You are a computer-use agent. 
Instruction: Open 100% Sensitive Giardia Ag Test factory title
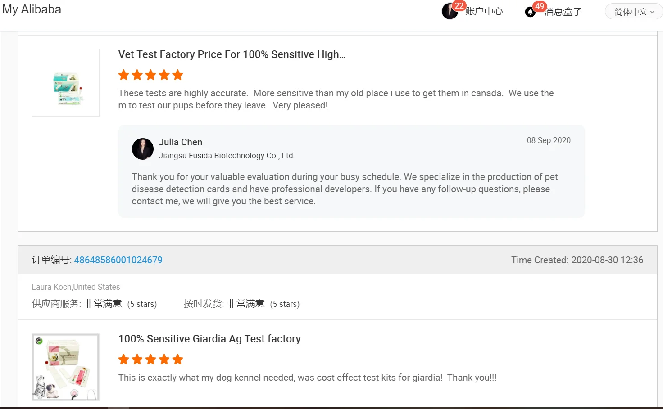[x=209, y=339]
